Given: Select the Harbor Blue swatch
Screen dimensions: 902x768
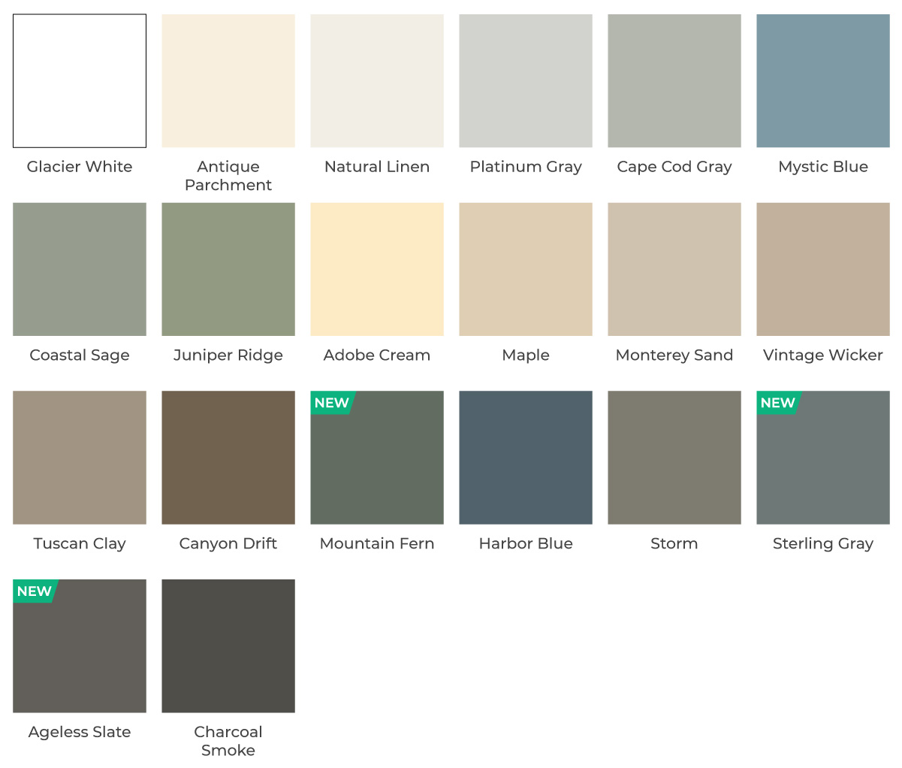Looking at the screenshot, I should tap(525, 456).
